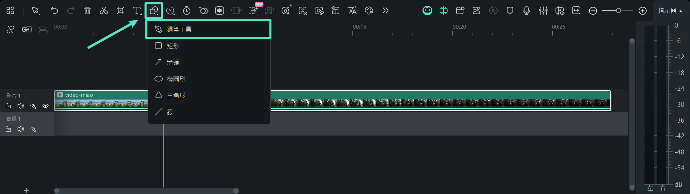Click the Text tool icon
The image size is (690, 194).
point(137,11)
